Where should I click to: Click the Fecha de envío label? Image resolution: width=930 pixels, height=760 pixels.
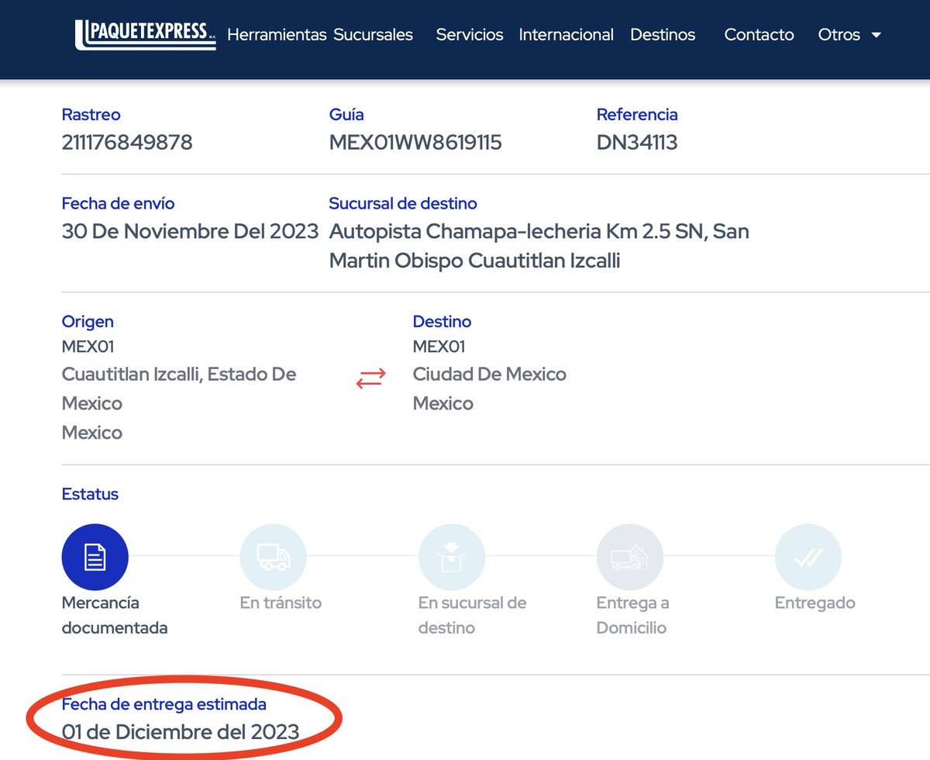pos(118,204)
